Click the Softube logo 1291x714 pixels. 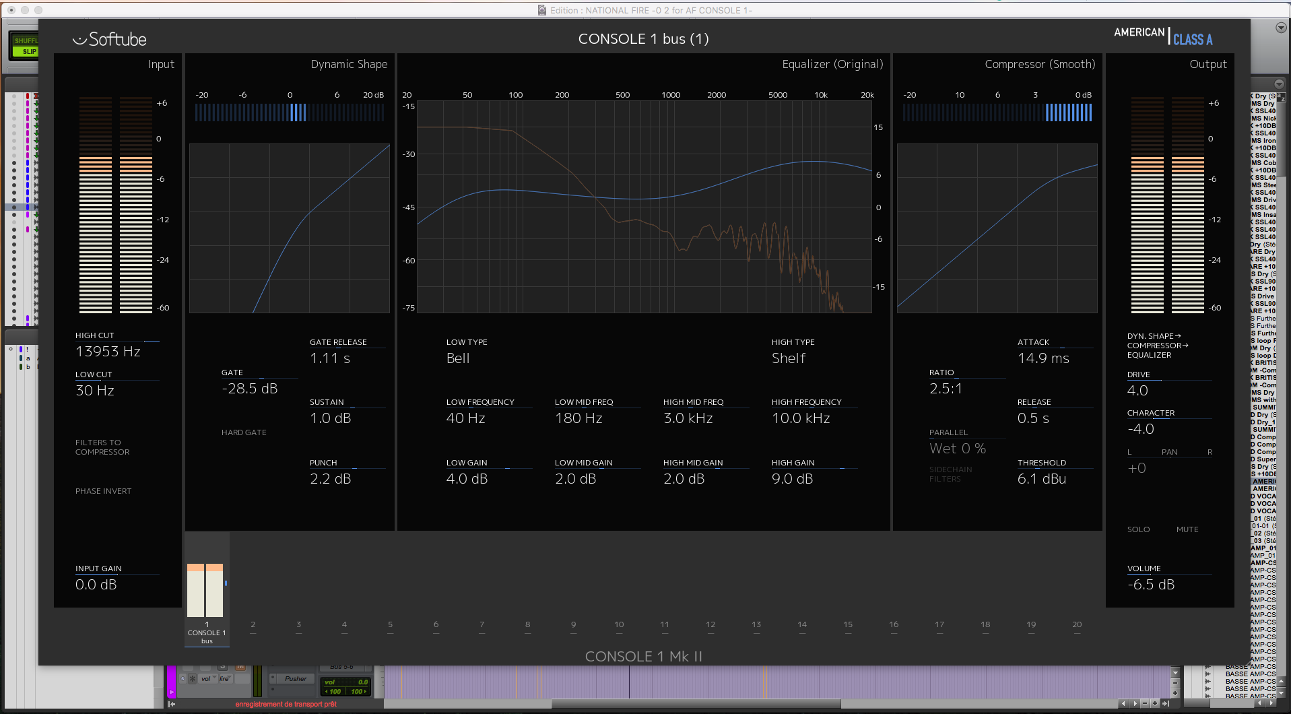pos(109,39)
